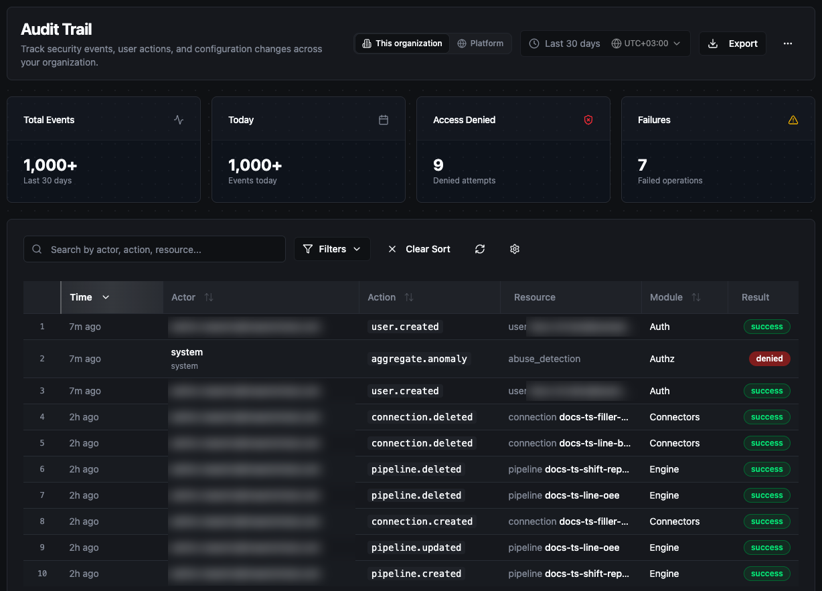Click row number 3 cell

[42, 391]
